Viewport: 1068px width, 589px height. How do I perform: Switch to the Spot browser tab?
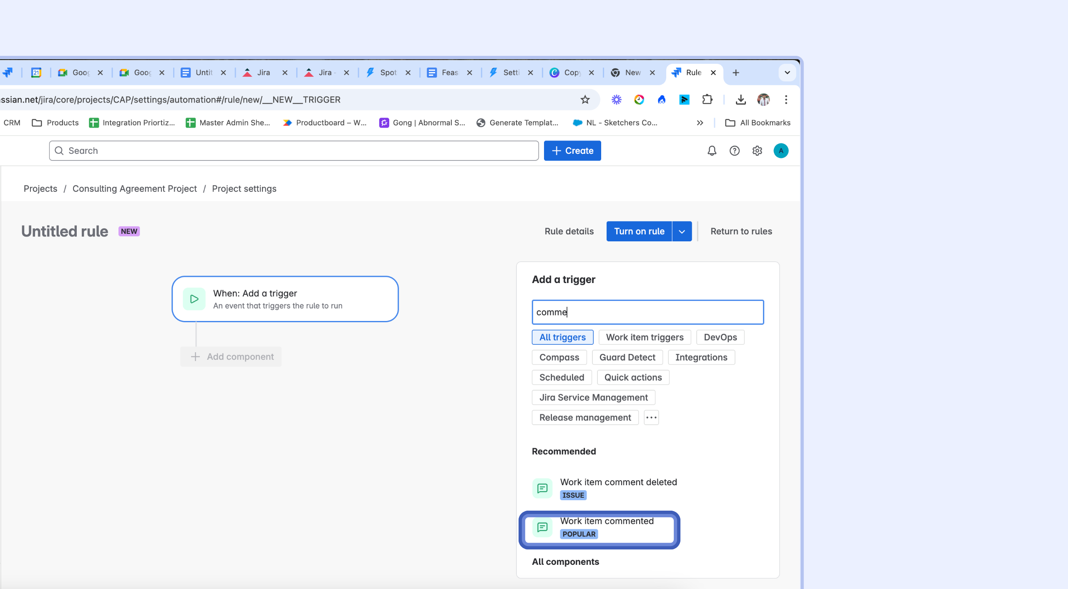coord(387,73)
